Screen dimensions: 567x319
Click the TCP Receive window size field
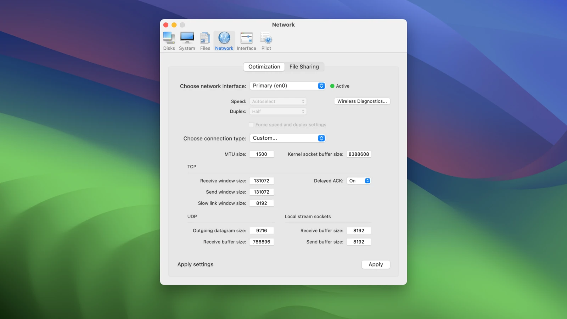pyautogui.click(x=262, y=181)
